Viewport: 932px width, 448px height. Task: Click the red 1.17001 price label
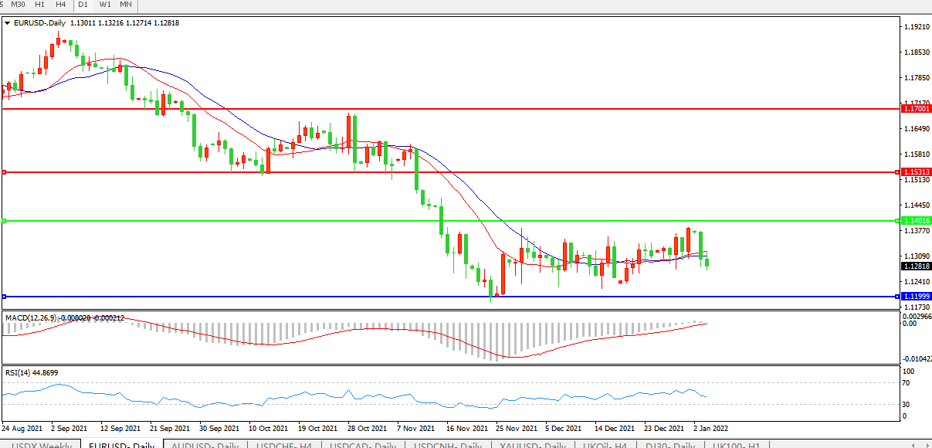[917, 110]
